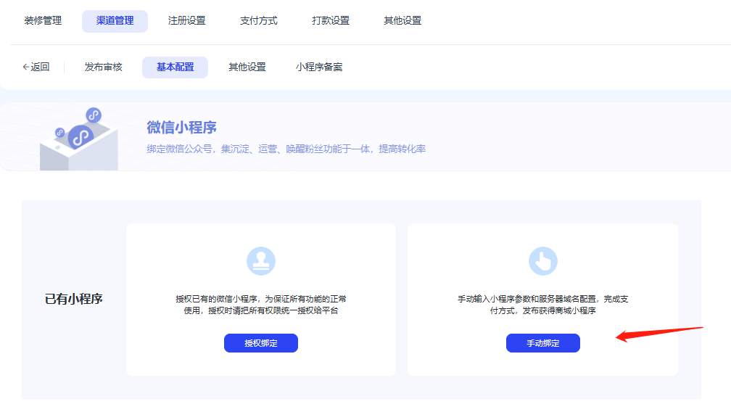Click the WeChat mini program illustration icon
The width and height of the screenshot is (731, 404).
click(78, 138)
